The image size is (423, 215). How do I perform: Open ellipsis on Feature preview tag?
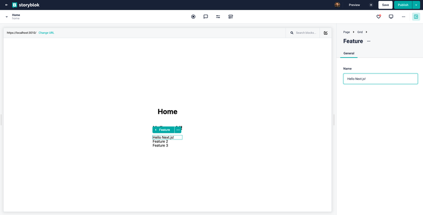point(178,130)
